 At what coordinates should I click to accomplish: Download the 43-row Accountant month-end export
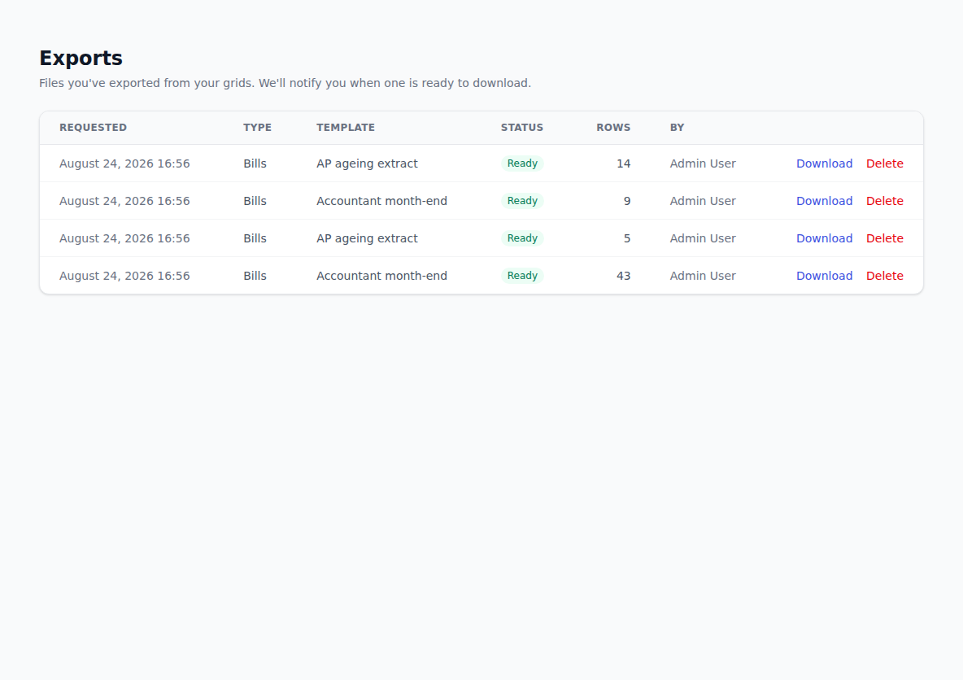824,276
